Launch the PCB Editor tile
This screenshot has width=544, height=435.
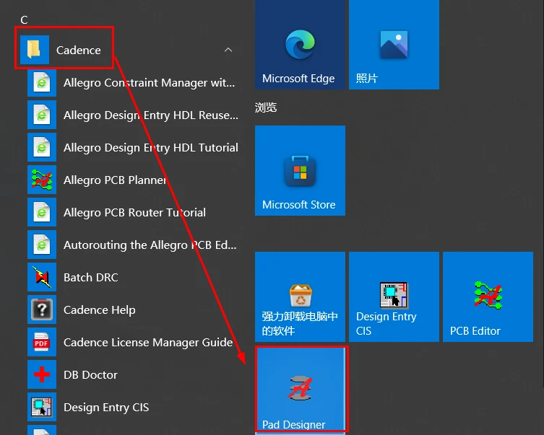pyautogui.click(x=488, y=296)
